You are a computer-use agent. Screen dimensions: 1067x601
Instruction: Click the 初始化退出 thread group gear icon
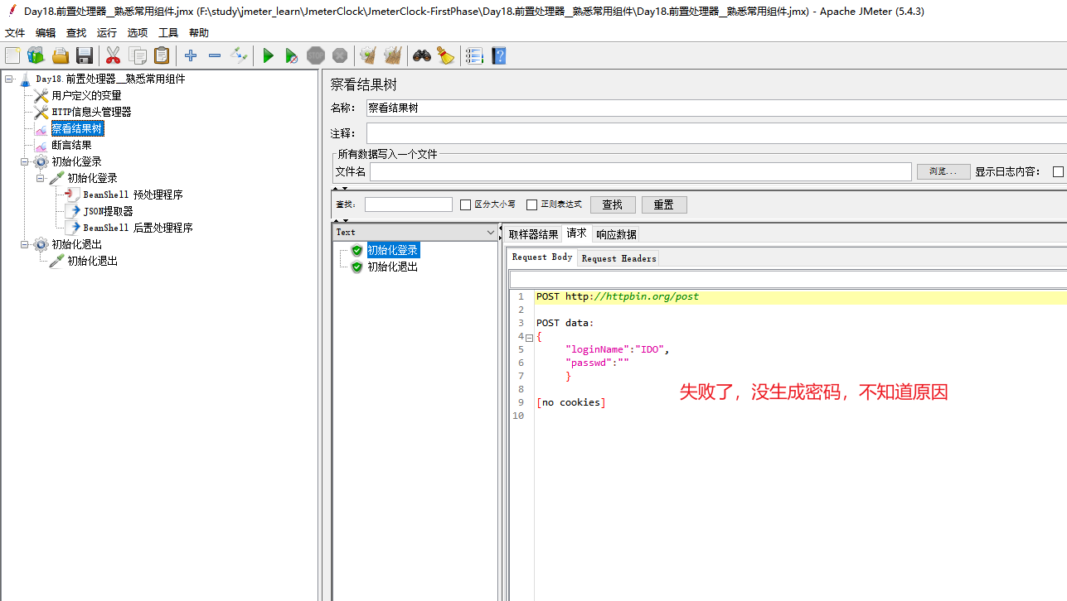point(41,244)
